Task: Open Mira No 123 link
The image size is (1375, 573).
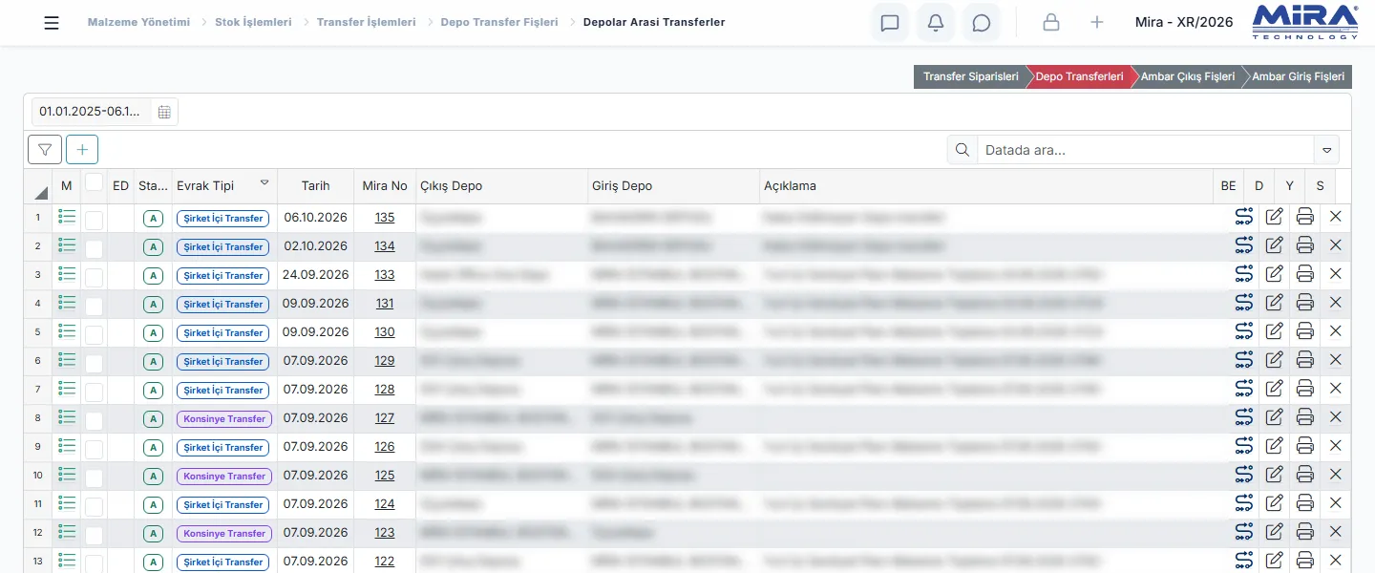Action: [x=385, y=533]
